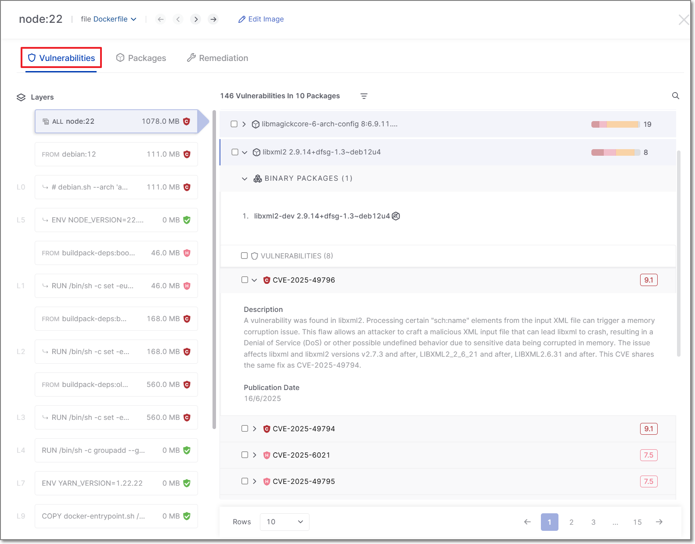The image size is (695, 544).
Task: Open the Remediation tab
Action: pyautogui.click(x=217, y=58)
